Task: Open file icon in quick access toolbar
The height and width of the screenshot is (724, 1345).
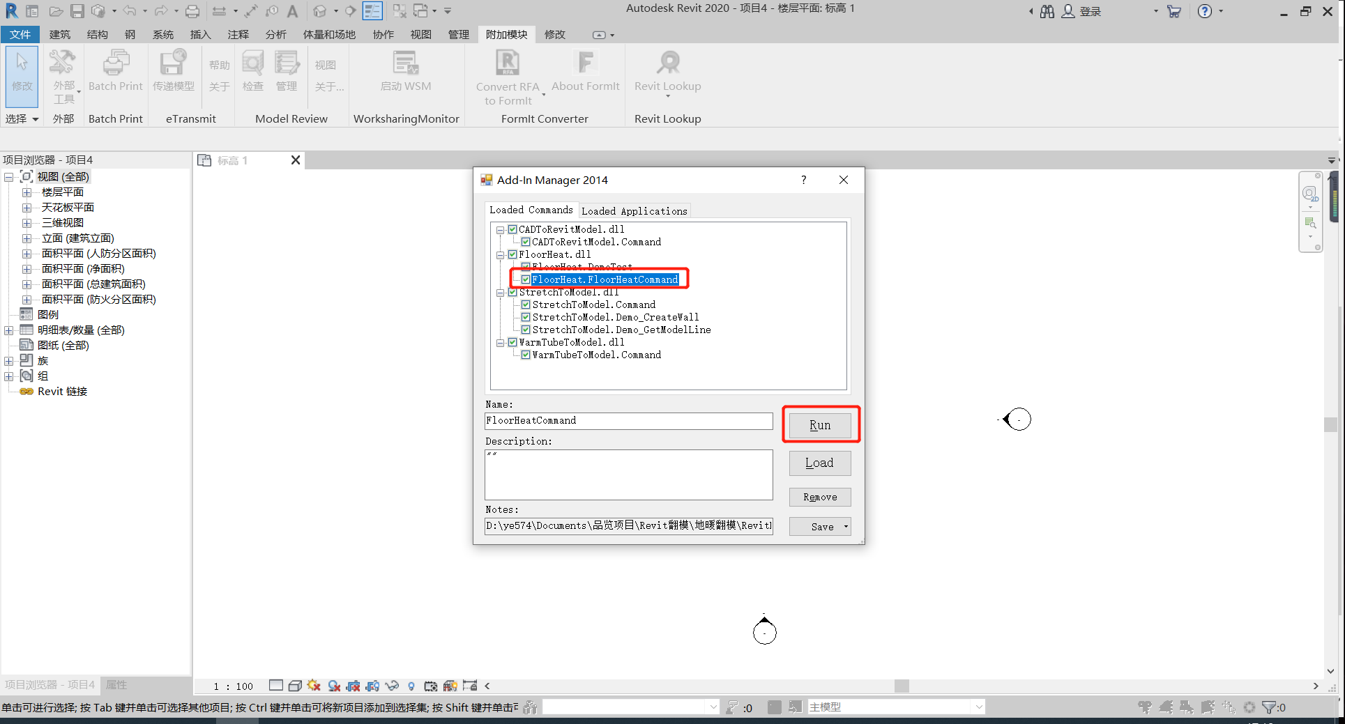Action: pos(56,11)
